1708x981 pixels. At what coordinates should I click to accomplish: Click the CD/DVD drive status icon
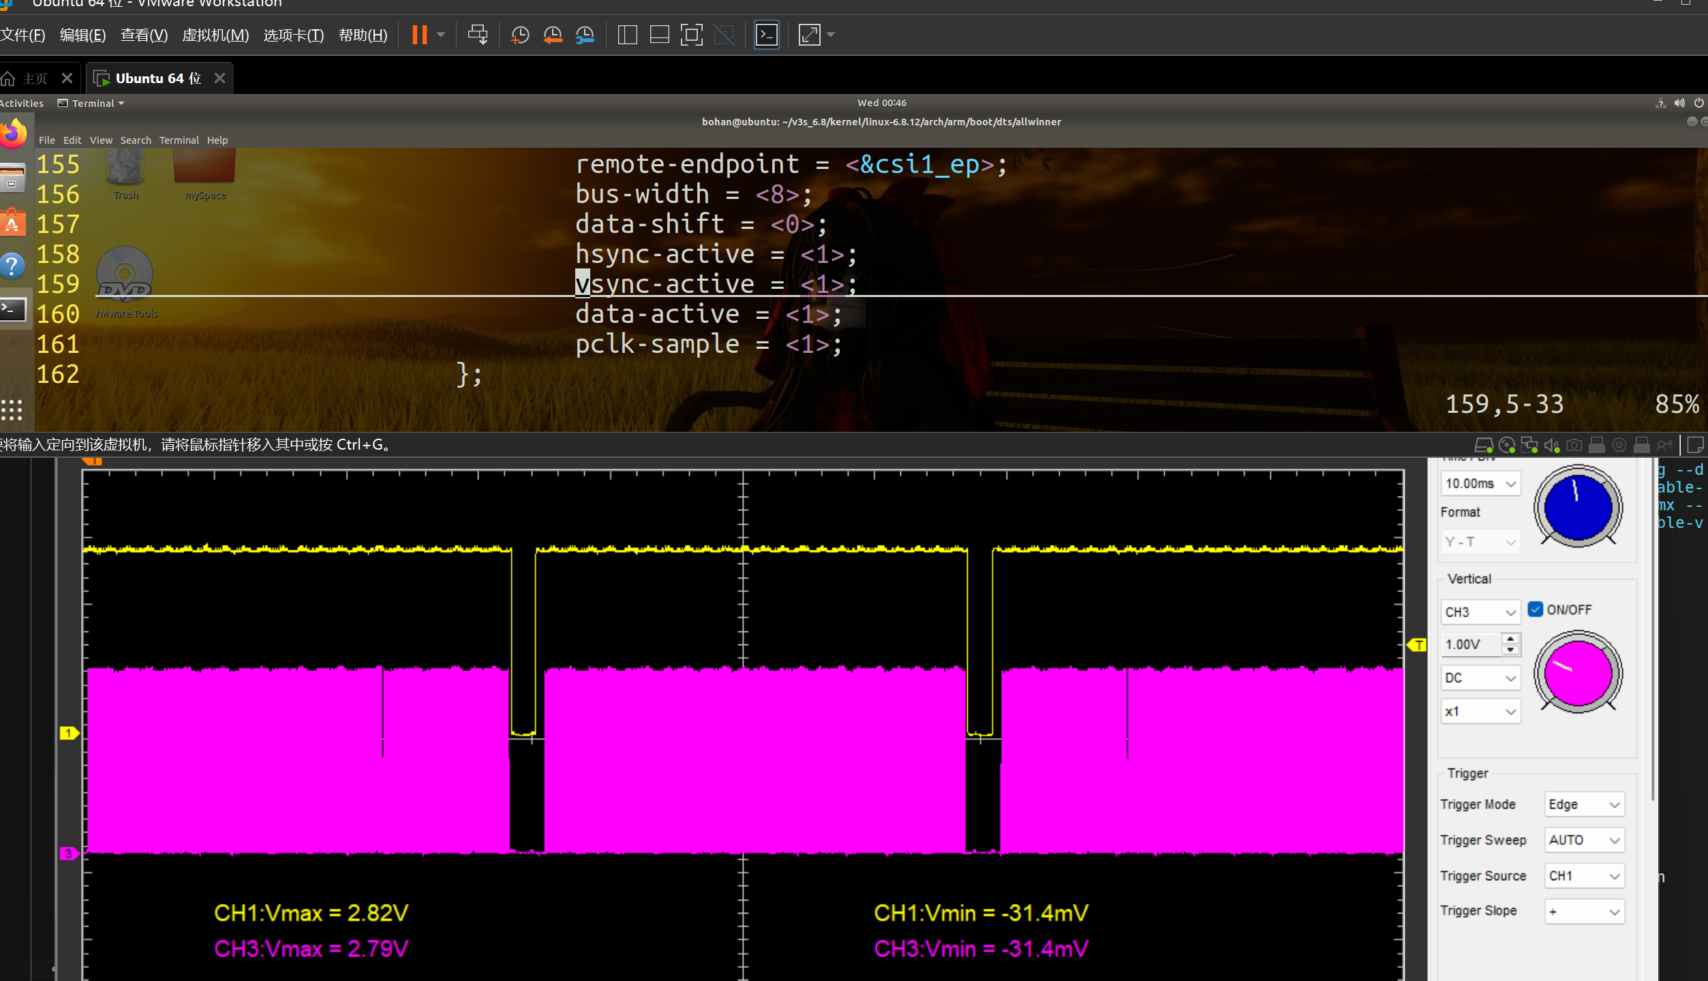(x=1507, y=446)
